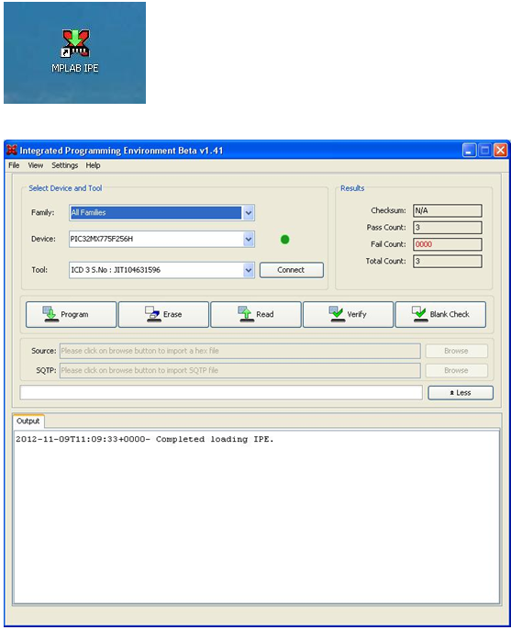
Task: Open the MPLAB IPE desktop shortcut icon
Action: (x=75, y=43)
